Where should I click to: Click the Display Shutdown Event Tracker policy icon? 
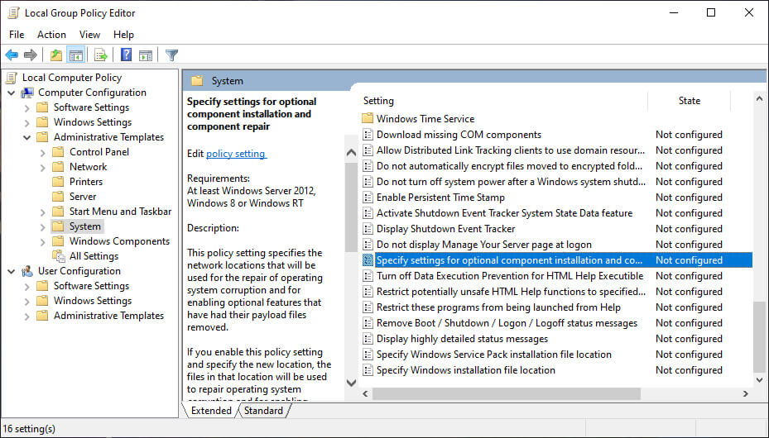(368, 229)
